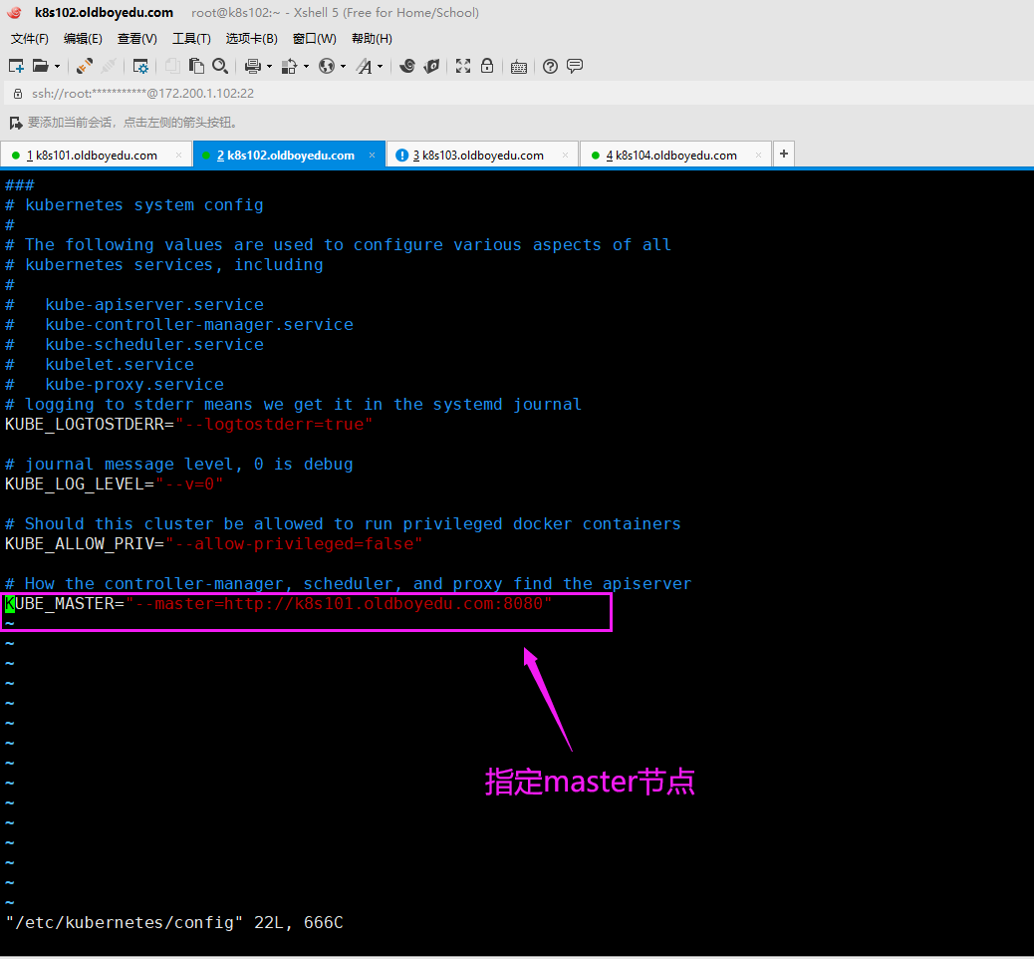Click the chat feedback bubble icon
The width and height of the screenshot is (1034, 959).
pyautogui.click(x=575, y=66)
